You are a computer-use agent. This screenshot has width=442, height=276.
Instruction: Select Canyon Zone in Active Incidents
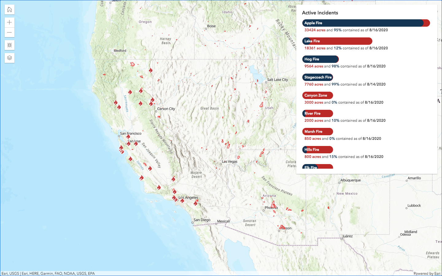pos(318,95)
